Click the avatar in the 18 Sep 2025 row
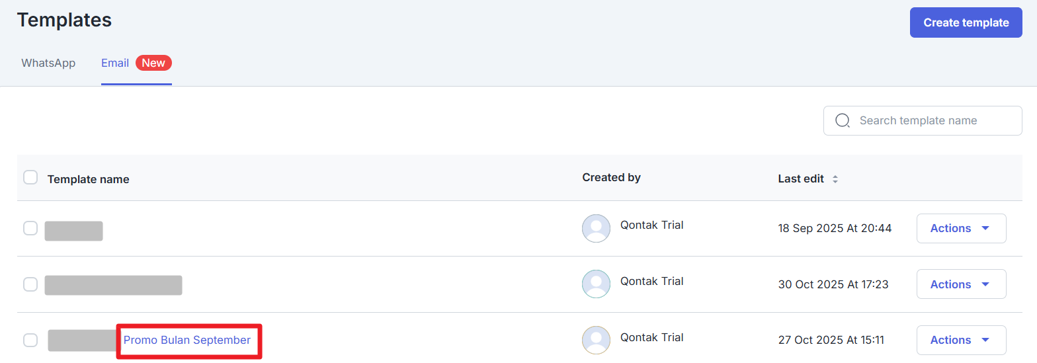This screenshot has height=363, width=1037. pos(596,228)
